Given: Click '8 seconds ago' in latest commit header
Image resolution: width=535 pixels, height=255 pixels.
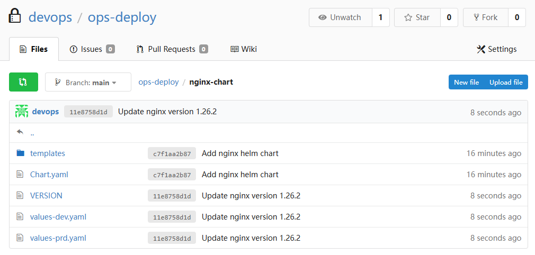Looking at the screenshot, I should 496,113.
